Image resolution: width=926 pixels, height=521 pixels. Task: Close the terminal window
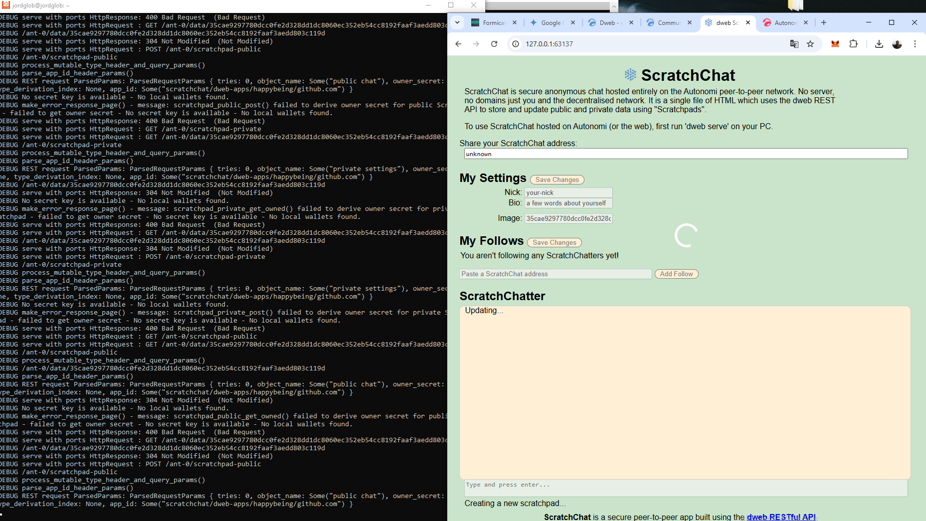[x=474, y=5]
